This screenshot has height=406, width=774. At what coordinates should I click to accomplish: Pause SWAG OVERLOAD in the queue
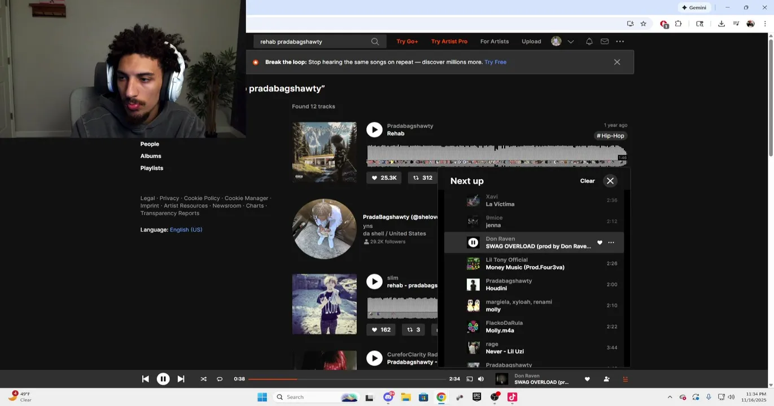click(x=473, y=242)
